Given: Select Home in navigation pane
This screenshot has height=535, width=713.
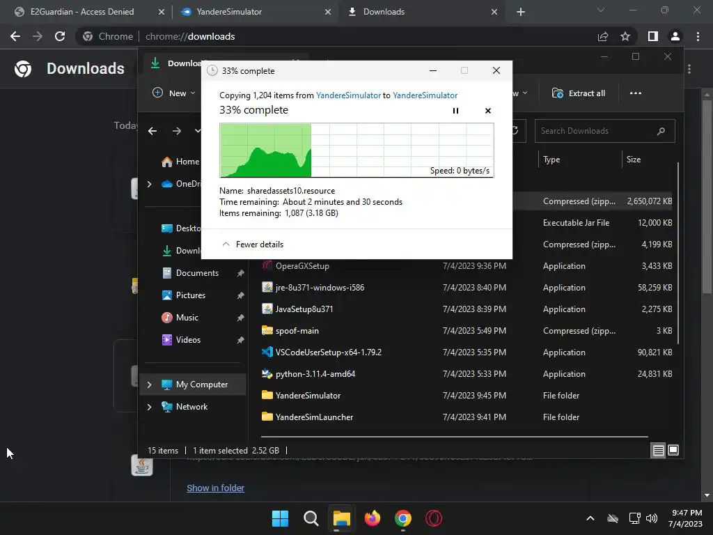Looking at the screenshot, I should pyautogui.click(x=180, y=162).
